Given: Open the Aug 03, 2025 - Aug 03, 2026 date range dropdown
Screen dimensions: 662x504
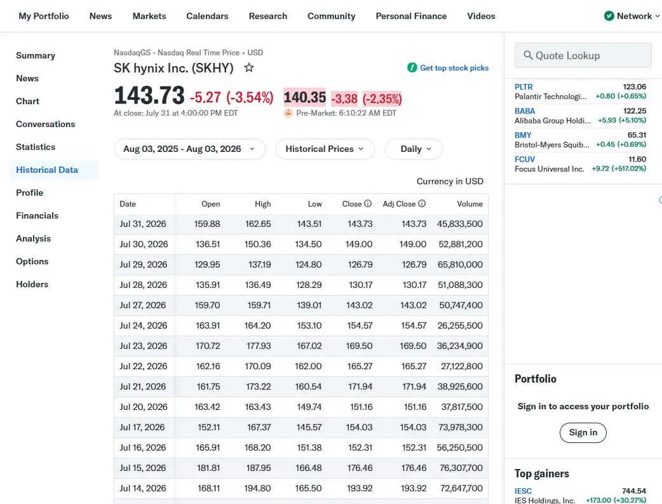Looking at the screenshot, I should click(x=189, y=149).
